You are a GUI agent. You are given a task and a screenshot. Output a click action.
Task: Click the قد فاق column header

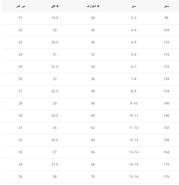[55, 6]
